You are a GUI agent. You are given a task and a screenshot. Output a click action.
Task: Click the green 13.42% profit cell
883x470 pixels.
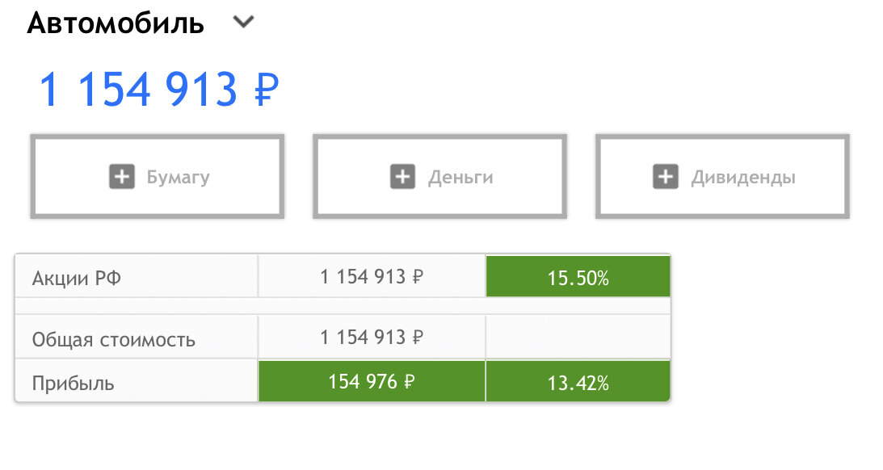click(x=578, y=381)
